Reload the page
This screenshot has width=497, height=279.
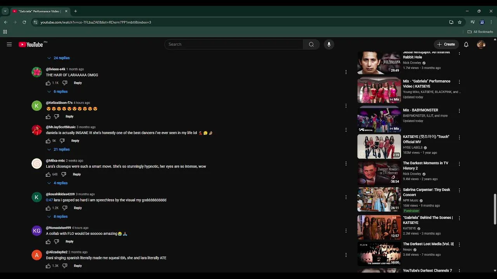(x=24, y=22)
